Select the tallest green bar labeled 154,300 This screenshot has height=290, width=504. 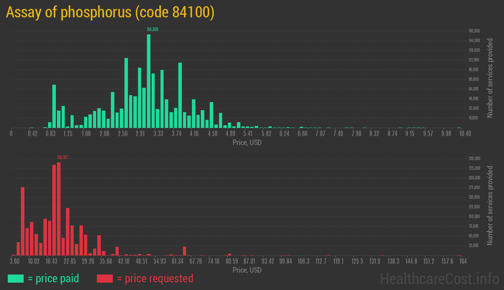click(148, 81)
